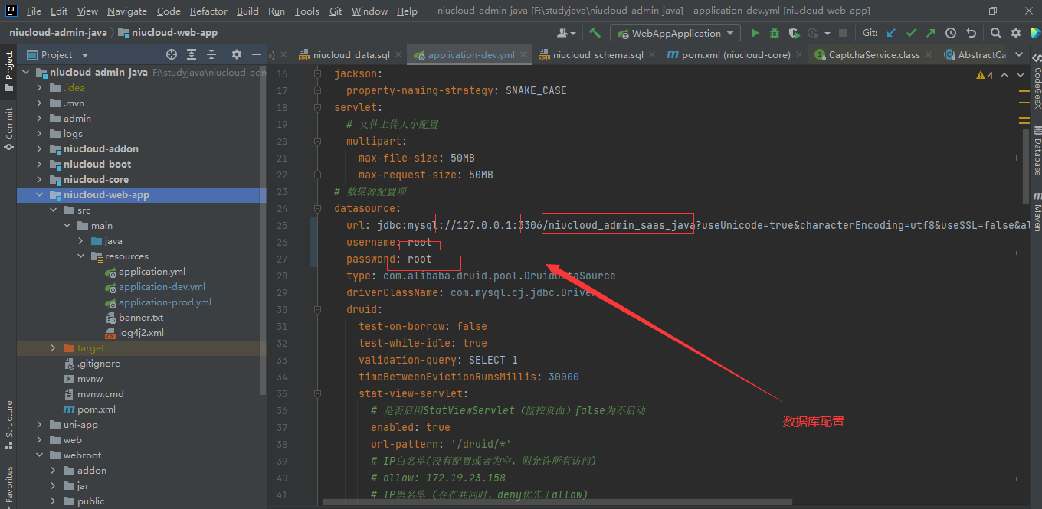Screen dimensions: 1042x509
Task: Expand the niucloud-core folder
Action: click(x=40, y=179)
